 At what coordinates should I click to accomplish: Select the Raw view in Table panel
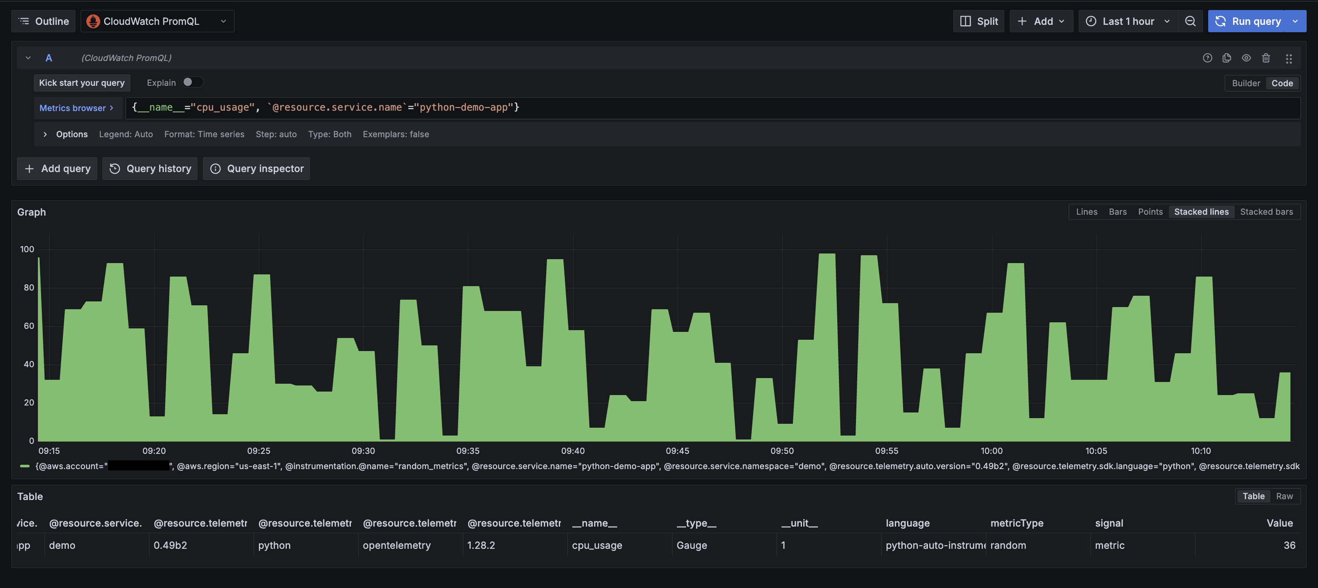click(1285, 496)
